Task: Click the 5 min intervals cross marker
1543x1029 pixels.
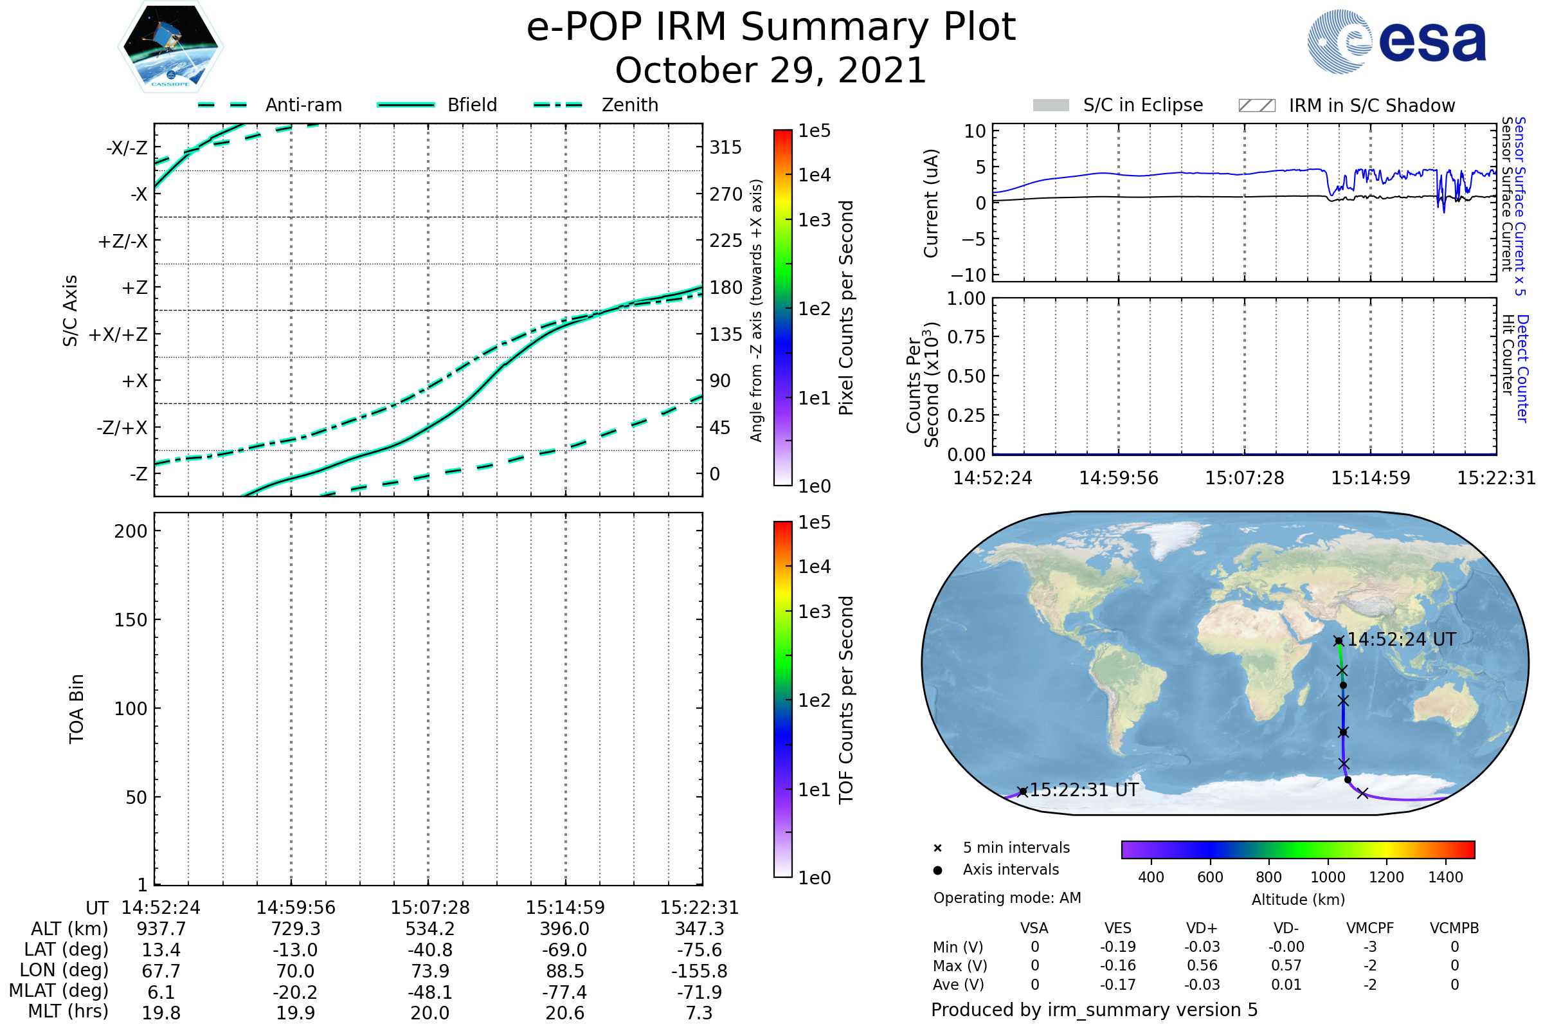Action: (937, 848)
